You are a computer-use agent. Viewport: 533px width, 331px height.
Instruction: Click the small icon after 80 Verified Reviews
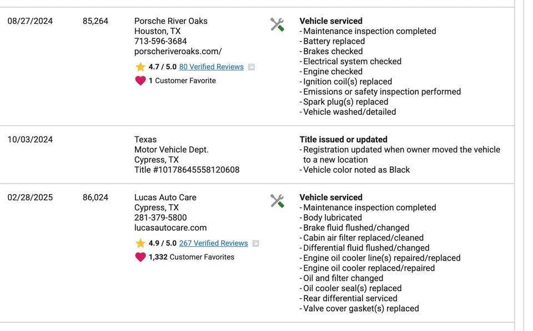[x=251, y=67]
